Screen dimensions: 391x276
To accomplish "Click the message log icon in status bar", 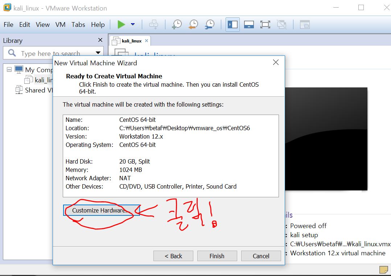I will 383,269.
